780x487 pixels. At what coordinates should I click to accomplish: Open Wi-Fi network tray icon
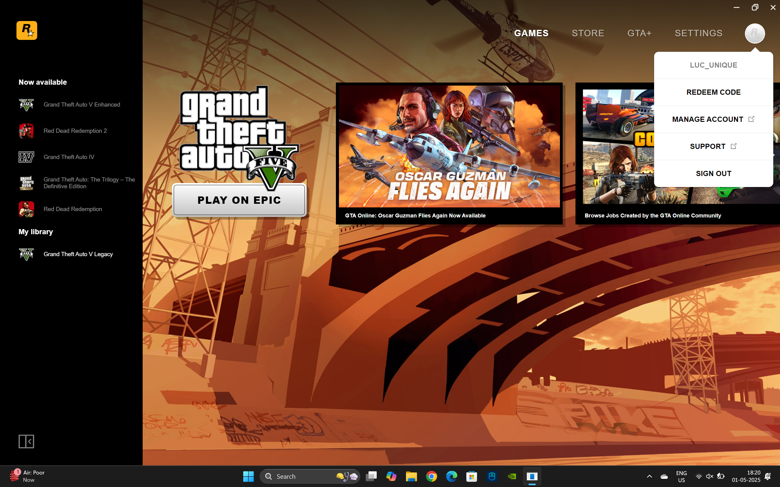(698, 476)
